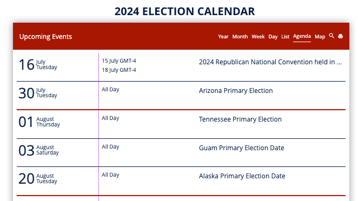This screenshot has width=358, height=201.
Task: Select the 03 August Saturday date
Action: pos(38,150)
